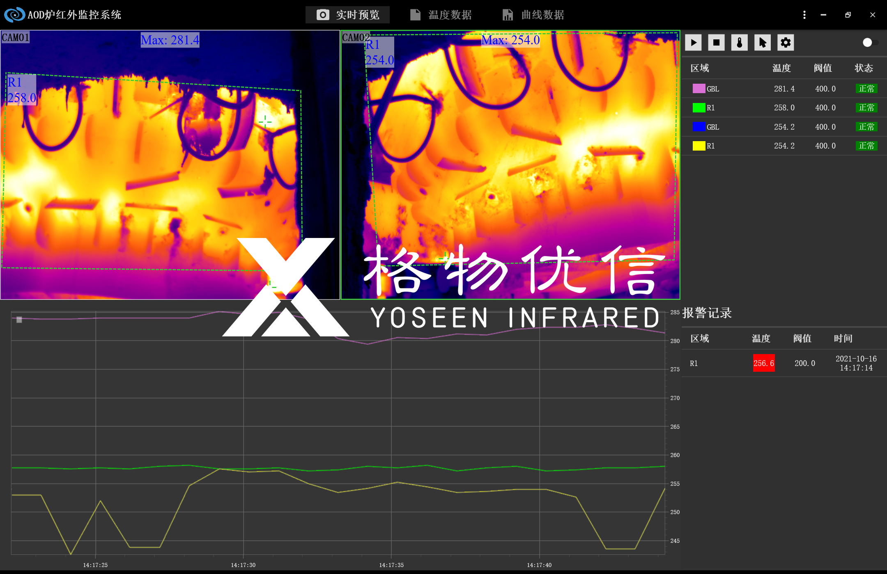887x574 pixels.
Task: Click the 正常 status of yellow R1 row
Action: 866,146
